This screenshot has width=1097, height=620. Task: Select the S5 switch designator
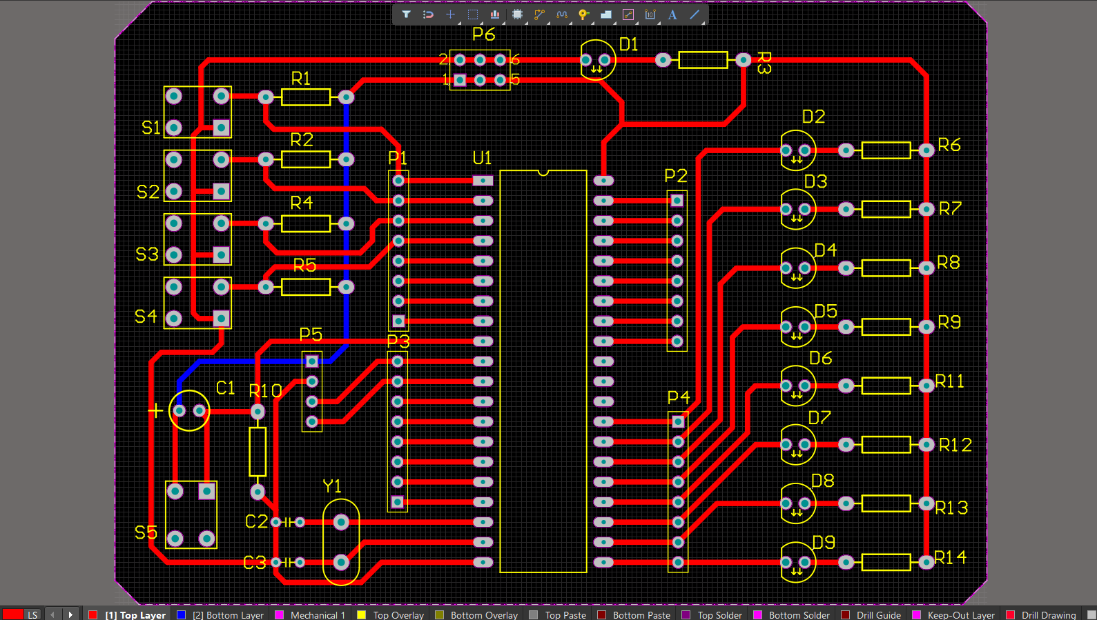pos(146,532)
